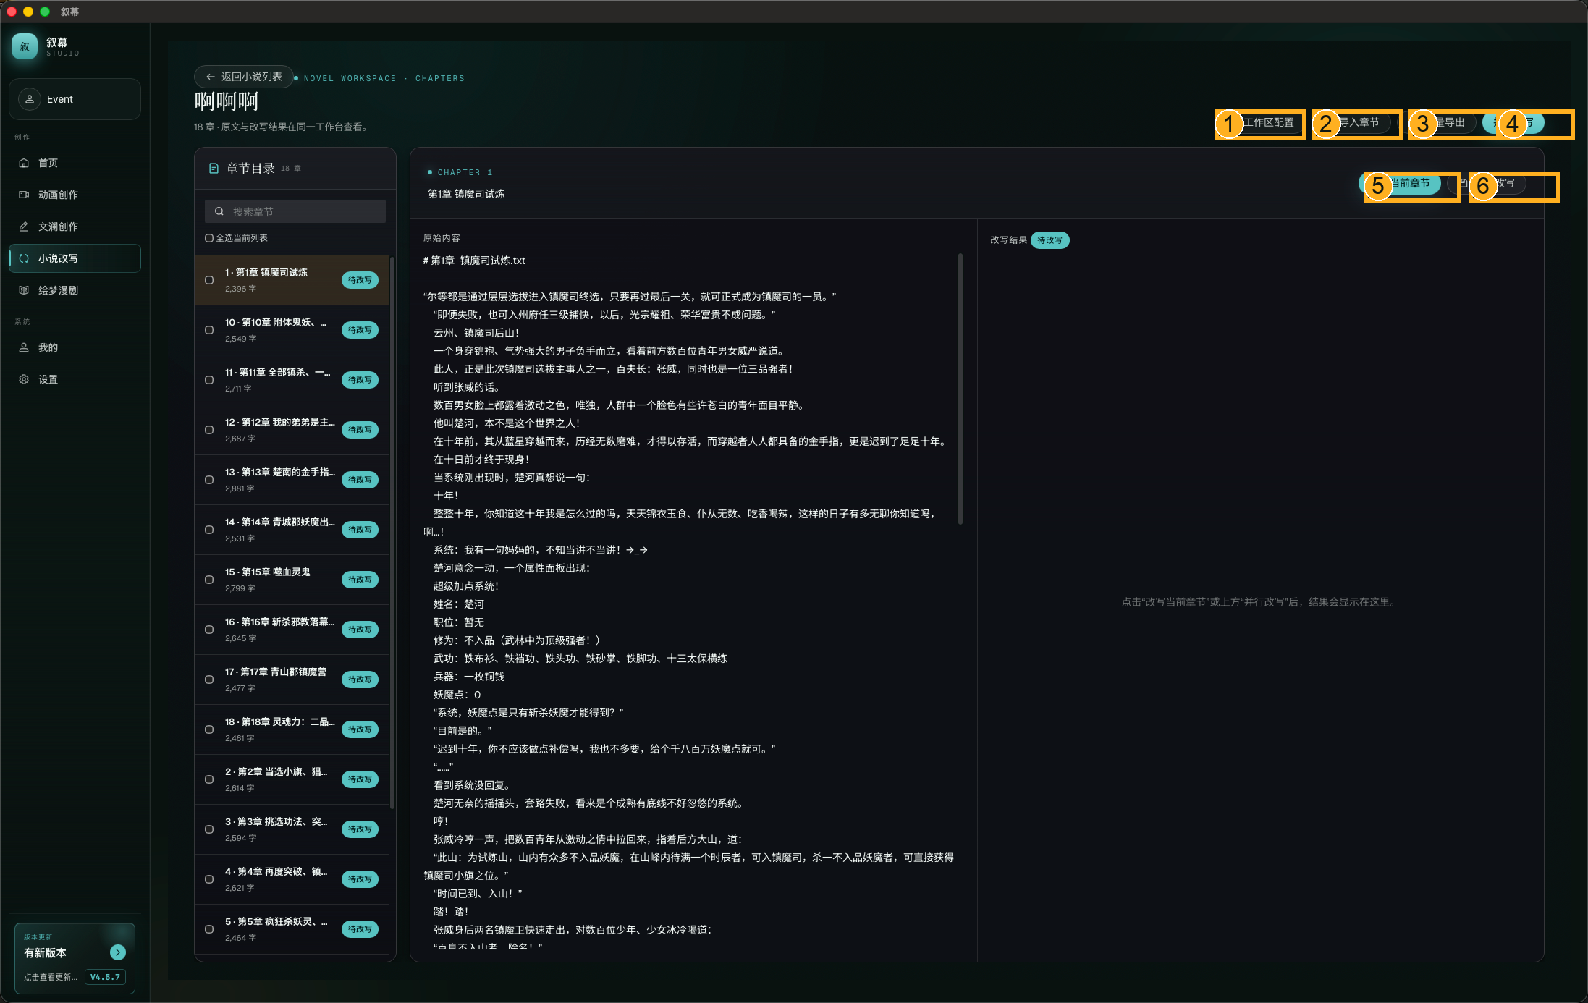Open chapter row 第2章 当选小旗
This screenshot has height=1003, width=1588.
(292, 779)
